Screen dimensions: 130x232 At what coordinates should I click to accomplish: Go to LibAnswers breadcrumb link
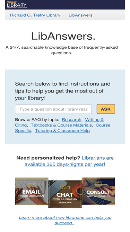80,15
